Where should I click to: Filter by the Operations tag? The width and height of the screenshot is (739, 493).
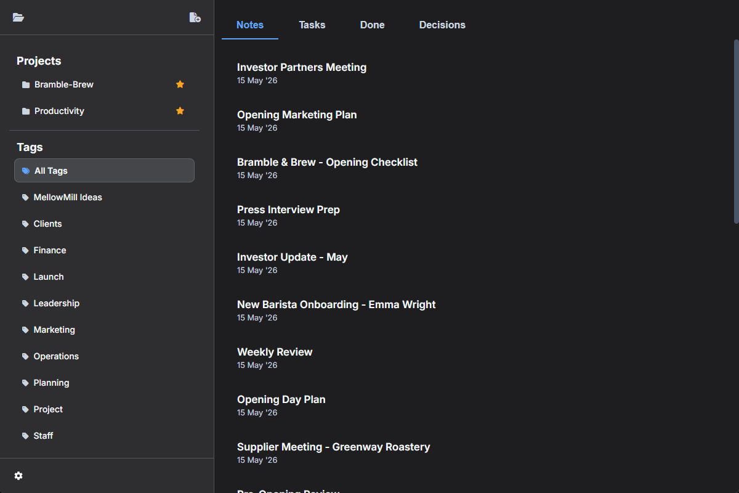coord(104,356)
